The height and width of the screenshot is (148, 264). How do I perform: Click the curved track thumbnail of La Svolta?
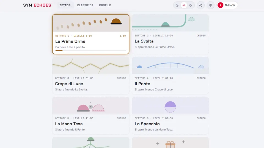[170, 23]
